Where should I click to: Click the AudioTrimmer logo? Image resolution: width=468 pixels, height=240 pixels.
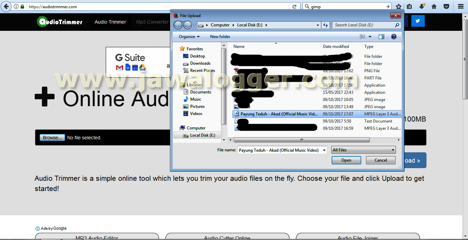click(60, 22)
